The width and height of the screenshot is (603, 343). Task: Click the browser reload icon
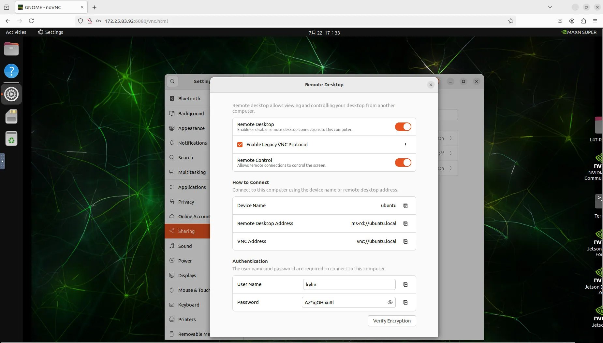[x=31, y=21]
